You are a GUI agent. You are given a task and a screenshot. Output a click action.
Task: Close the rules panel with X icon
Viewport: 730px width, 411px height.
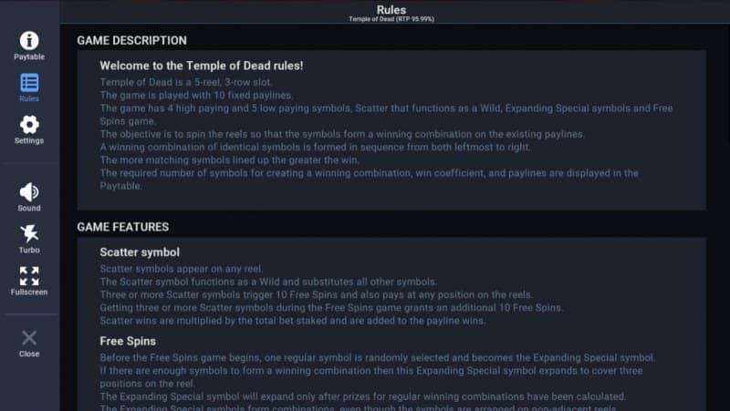(29, 337)
